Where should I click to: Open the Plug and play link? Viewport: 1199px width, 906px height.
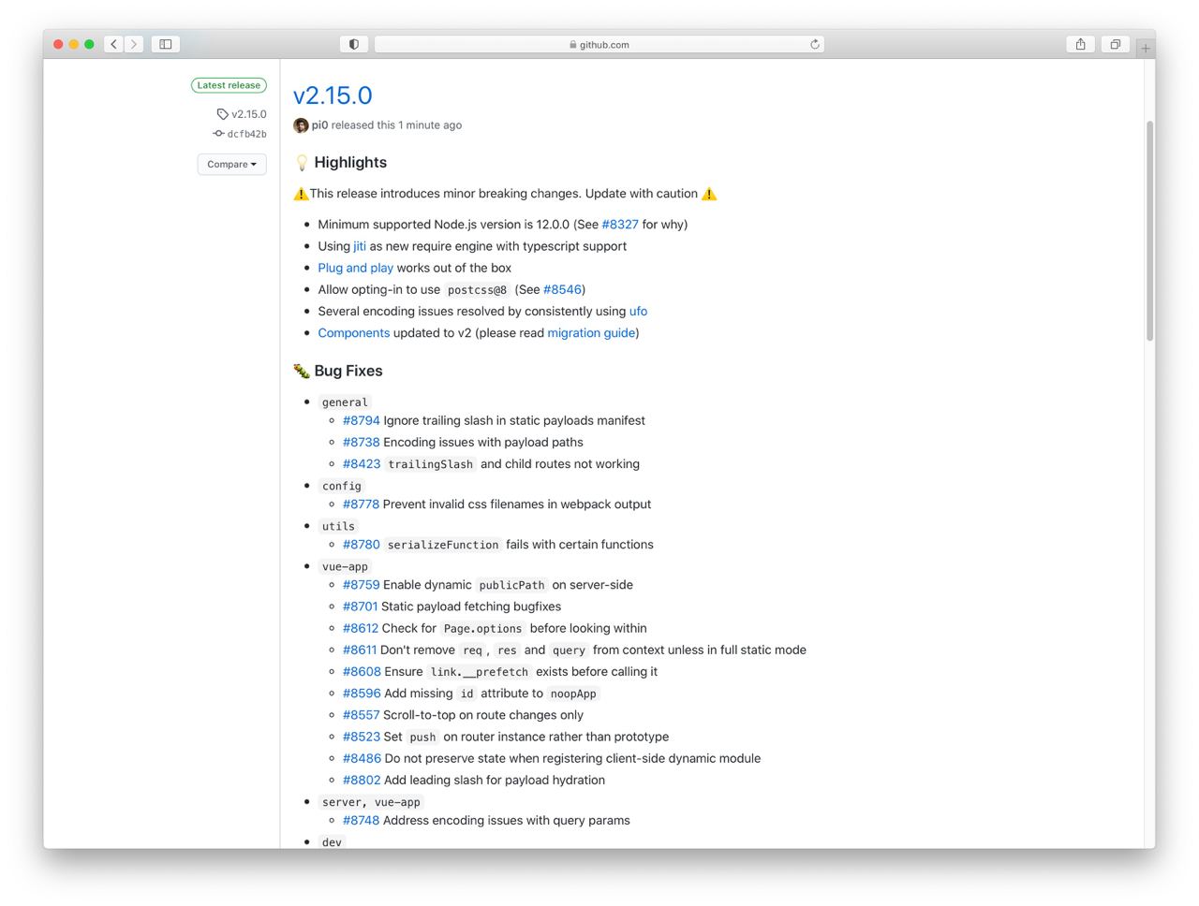[x=356, y=268]
